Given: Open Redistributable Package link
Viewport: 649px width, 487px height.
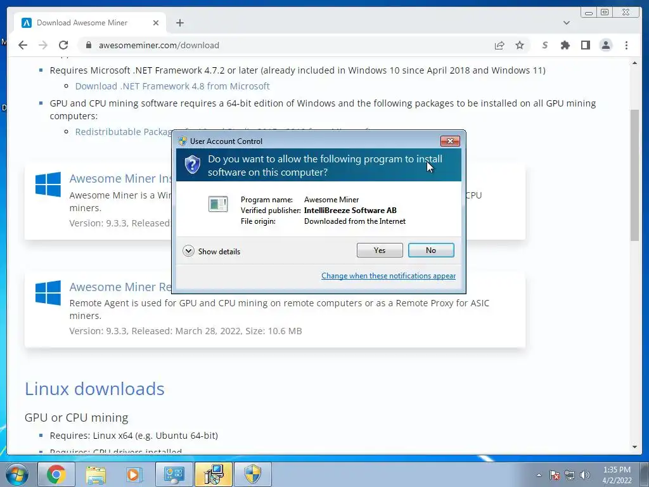Looking at the screenshot, I should click(124, 132).
